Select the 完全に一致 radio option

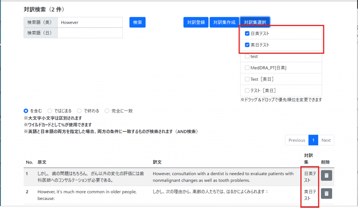(x=107, y=111)
